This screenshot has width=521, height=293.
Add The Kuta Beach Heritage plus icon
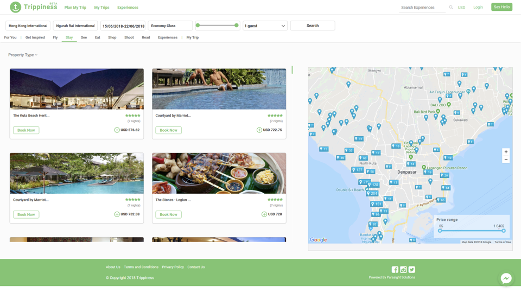[117, 130]
